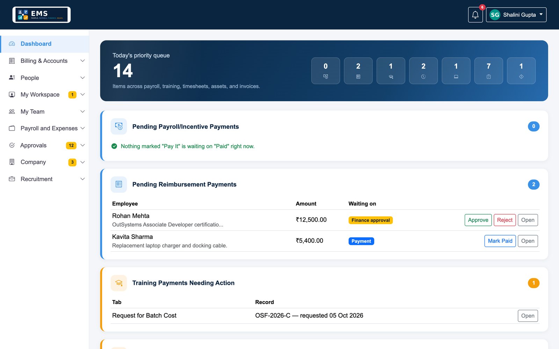This screenshot has height=349, width=559.
Task: Click the Approvals badge showing 12
Action: point(71,146)
